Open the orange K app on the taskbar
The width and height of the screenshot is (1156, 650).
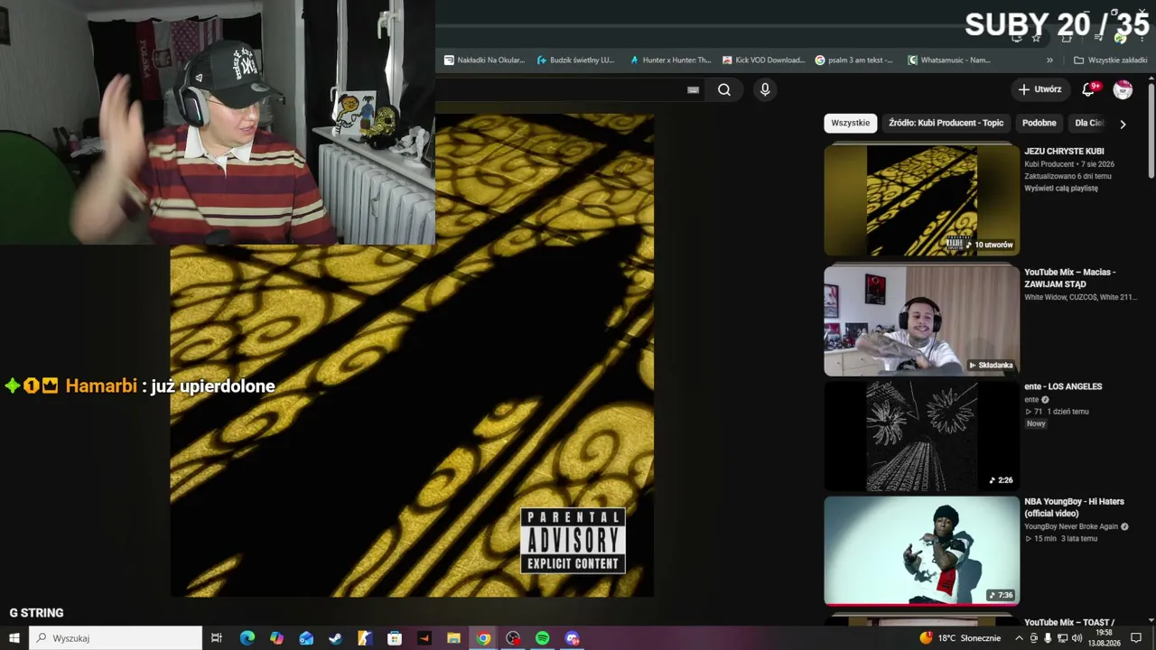365,638
